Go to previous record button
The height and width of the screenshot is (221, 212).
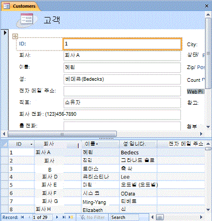tap(29, 217)
